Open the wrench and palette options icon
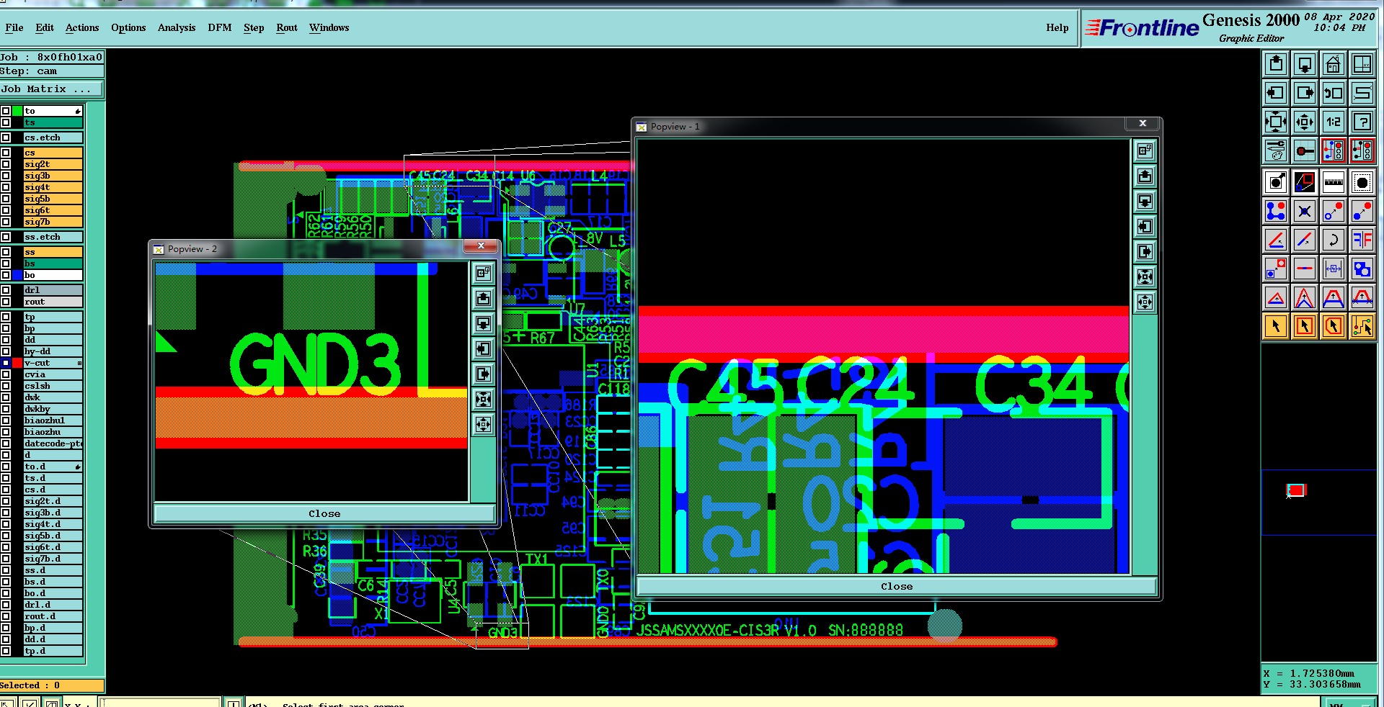This screenshot has height=707, width=1384. 1276,150
